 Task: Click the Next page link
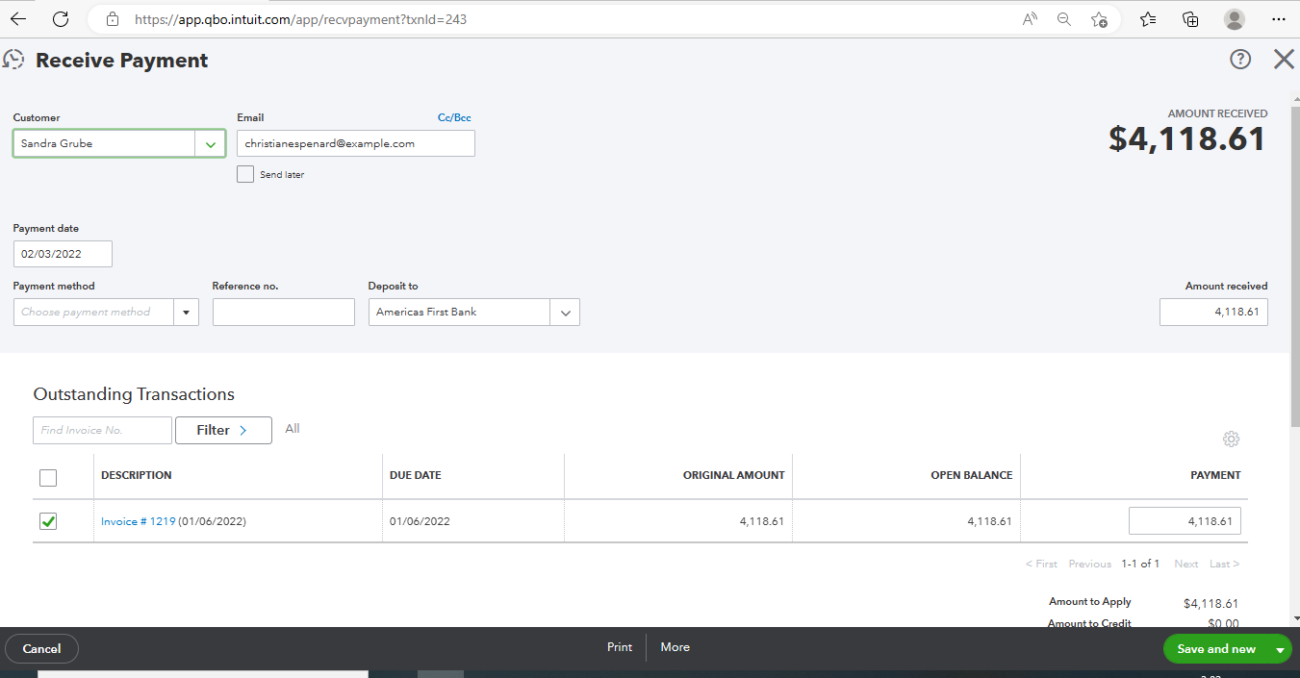1186,564
